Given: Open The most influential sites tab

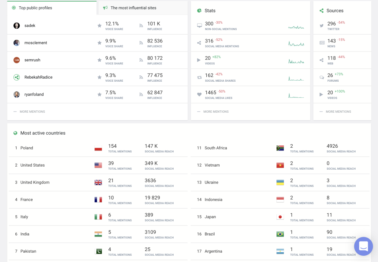Looking at the screenshot, I should click(x=133, y=8).
